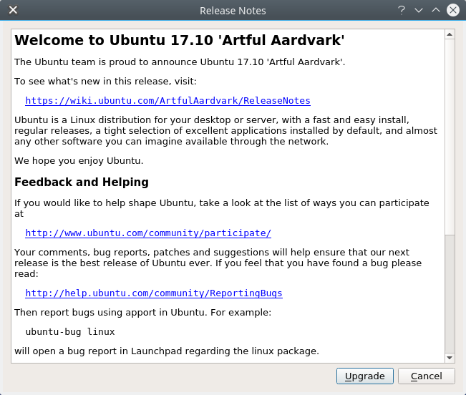Click 'will open a bug report in Launchpad' line
This screenshot has width=466, height=395.
[x=167, y=351]
